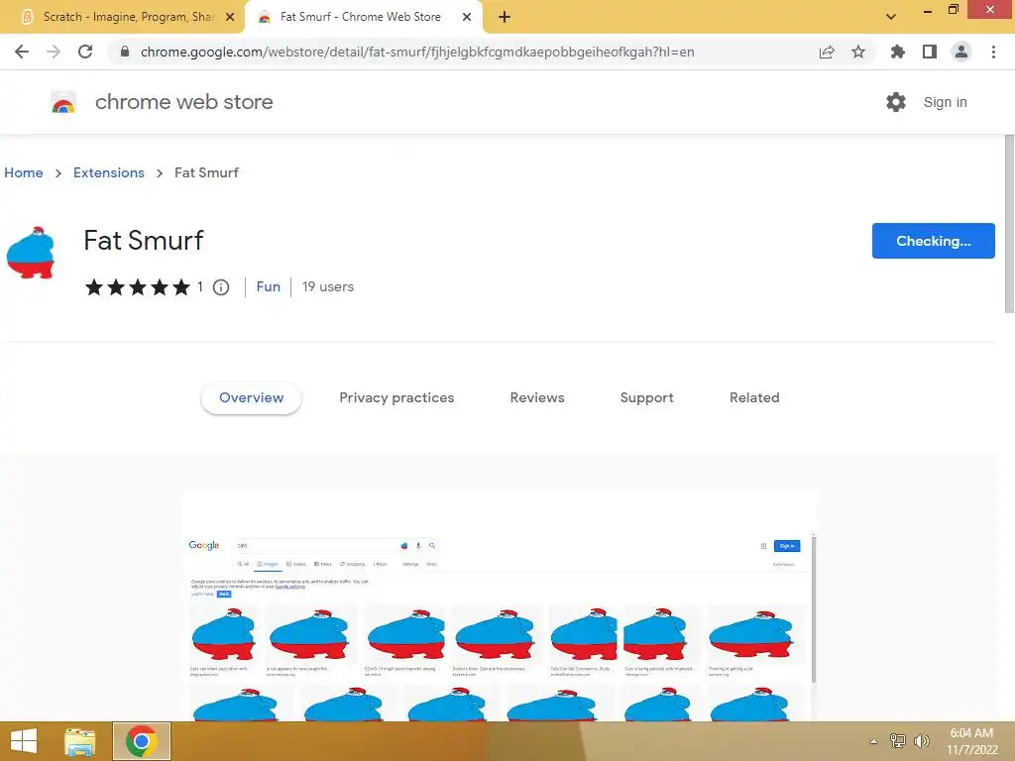Screen dimensions: 1015x761
Task: Open the Web Store settings gear
Action: (x=896, y=102)
